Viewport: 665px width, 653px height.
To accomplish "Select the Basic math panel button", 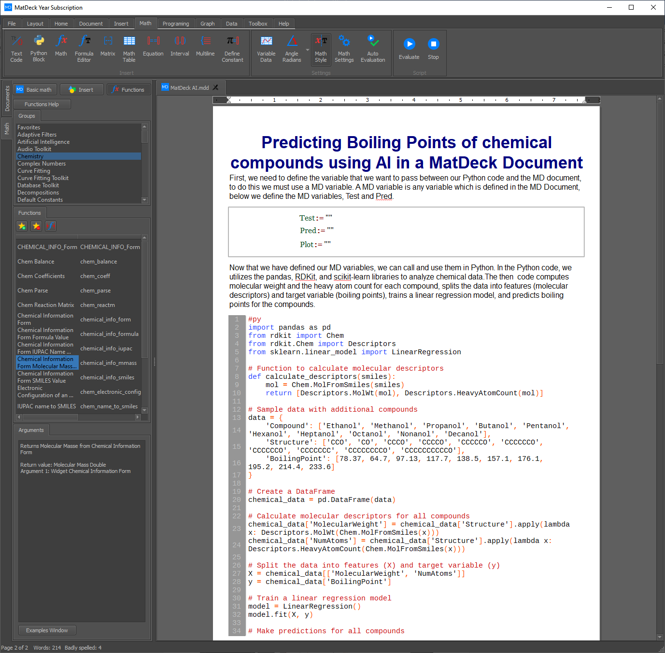I will coord(35,90).
